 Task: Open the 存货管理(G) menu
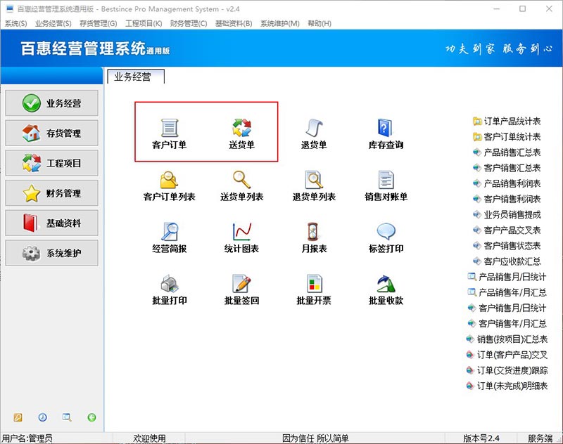(x=98, y=23)
